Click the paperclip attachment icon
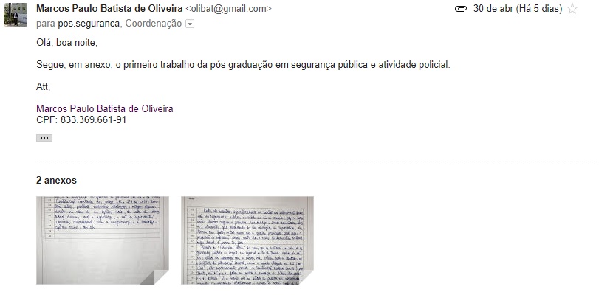Image resolution: width=599 pixels, height=295 pixels. click(x=461, y=9)
